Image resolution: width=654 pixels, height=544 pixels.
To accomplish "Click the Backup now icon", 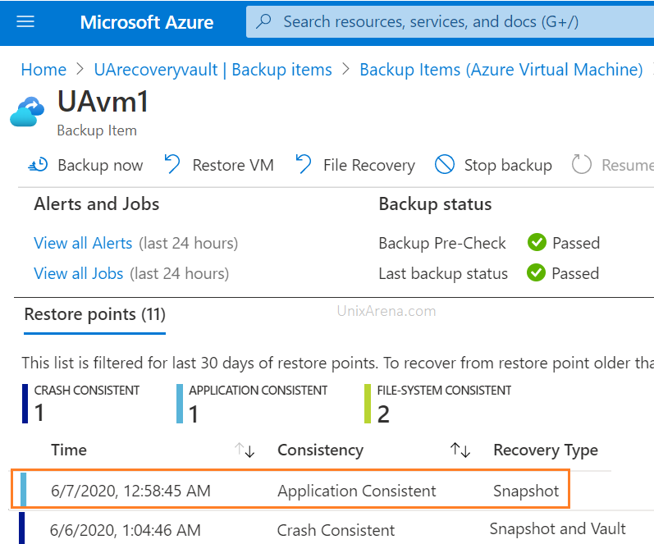I will tap(38, 165).
